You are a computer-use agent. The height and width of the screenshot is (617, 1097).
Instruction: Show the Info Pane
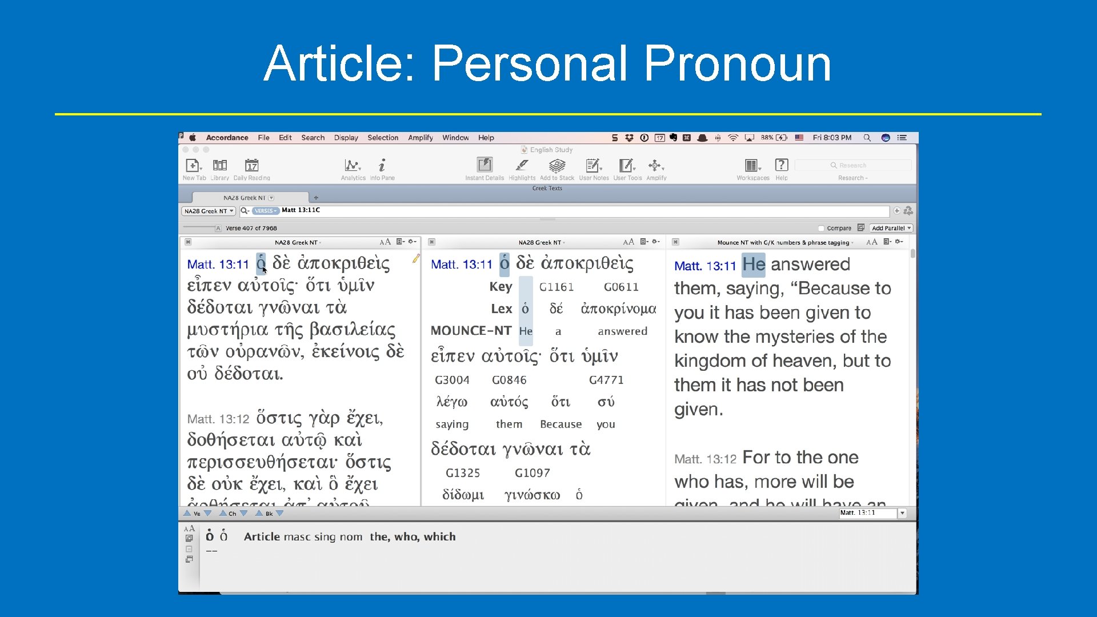coord(382,166)
